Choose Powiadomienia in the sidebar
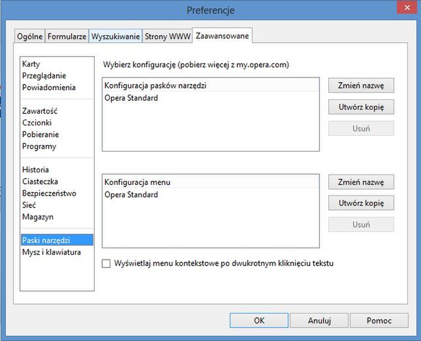Viewport: 421px width, 341px height. click(57, 88)
